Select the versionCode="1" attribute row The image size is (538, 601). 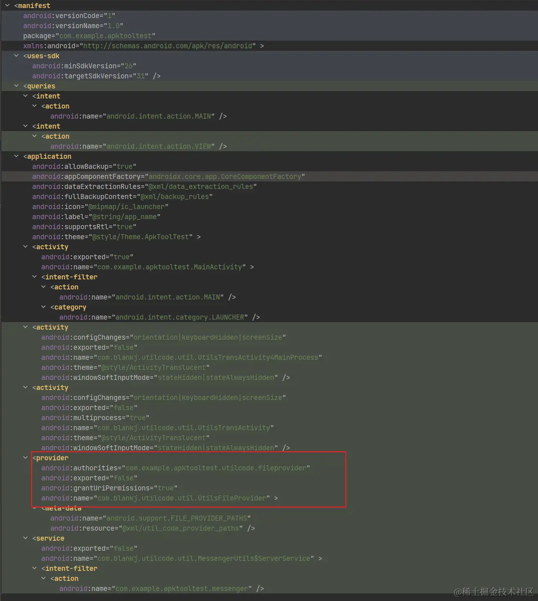269,16
